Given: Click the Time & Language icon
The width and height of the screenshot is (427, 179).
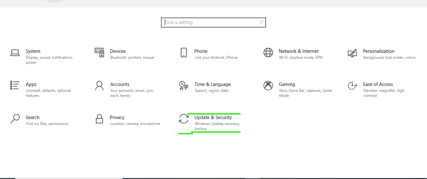Looking at the screenshot, I should tap(184, 86).
